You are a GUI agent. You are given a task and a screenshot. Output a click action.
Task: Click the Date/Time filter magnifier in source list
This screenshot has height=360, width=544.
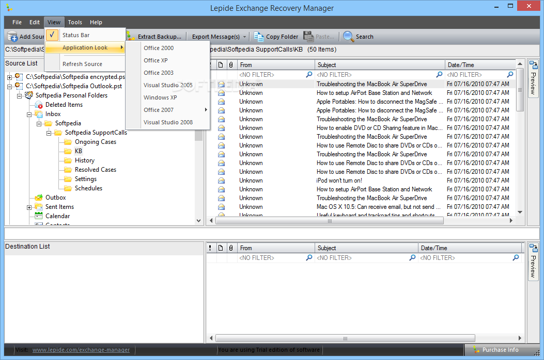pyautogui.click(x=510, y=74)
